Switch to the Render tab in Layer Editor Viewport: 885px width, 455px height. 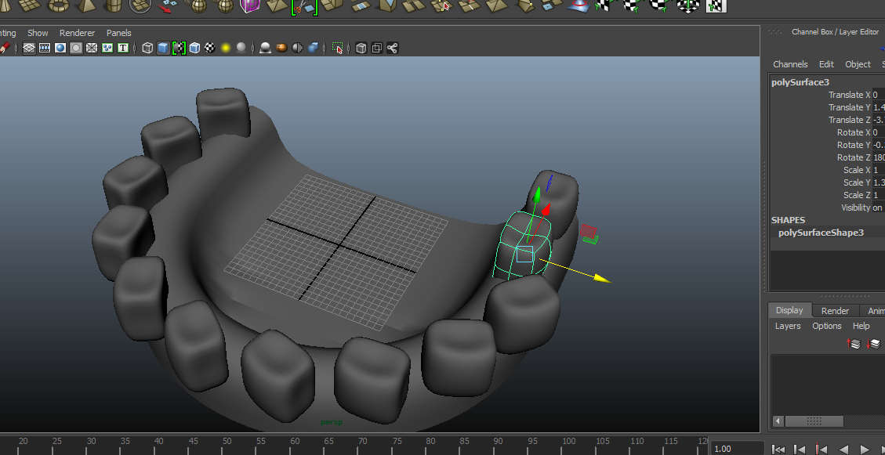834,310
